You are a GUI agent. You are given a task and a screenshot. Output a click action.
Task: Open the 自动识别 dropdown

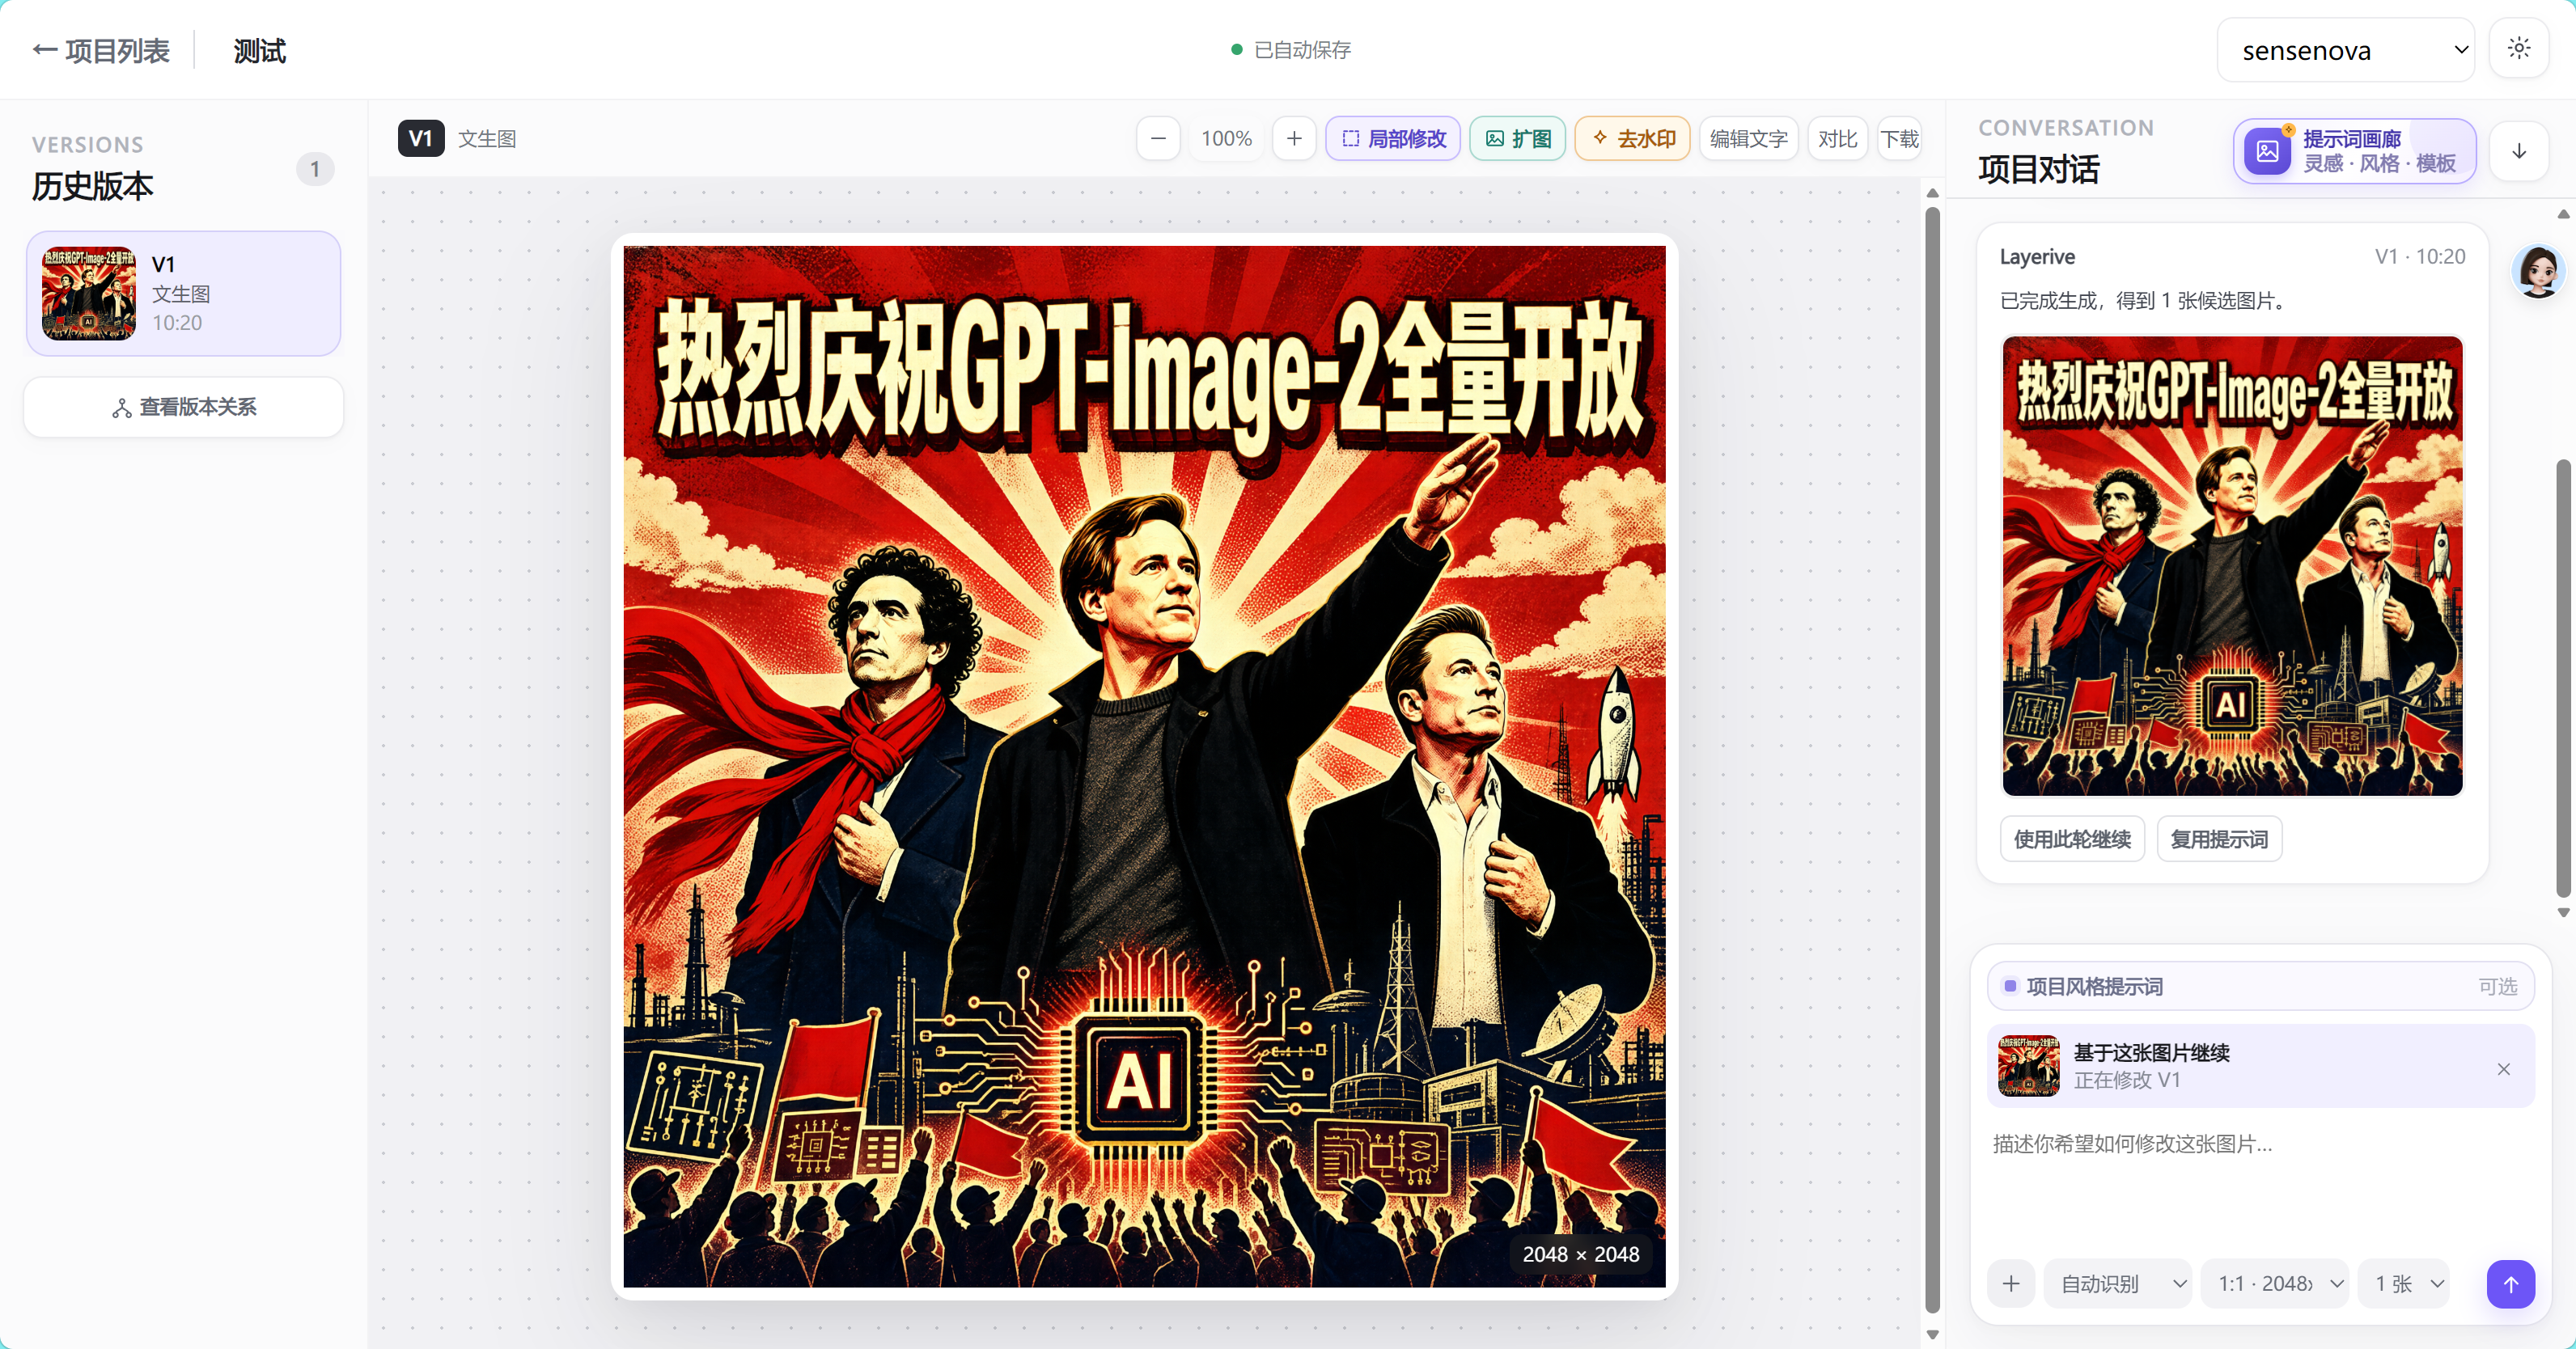[2118, 1284]
